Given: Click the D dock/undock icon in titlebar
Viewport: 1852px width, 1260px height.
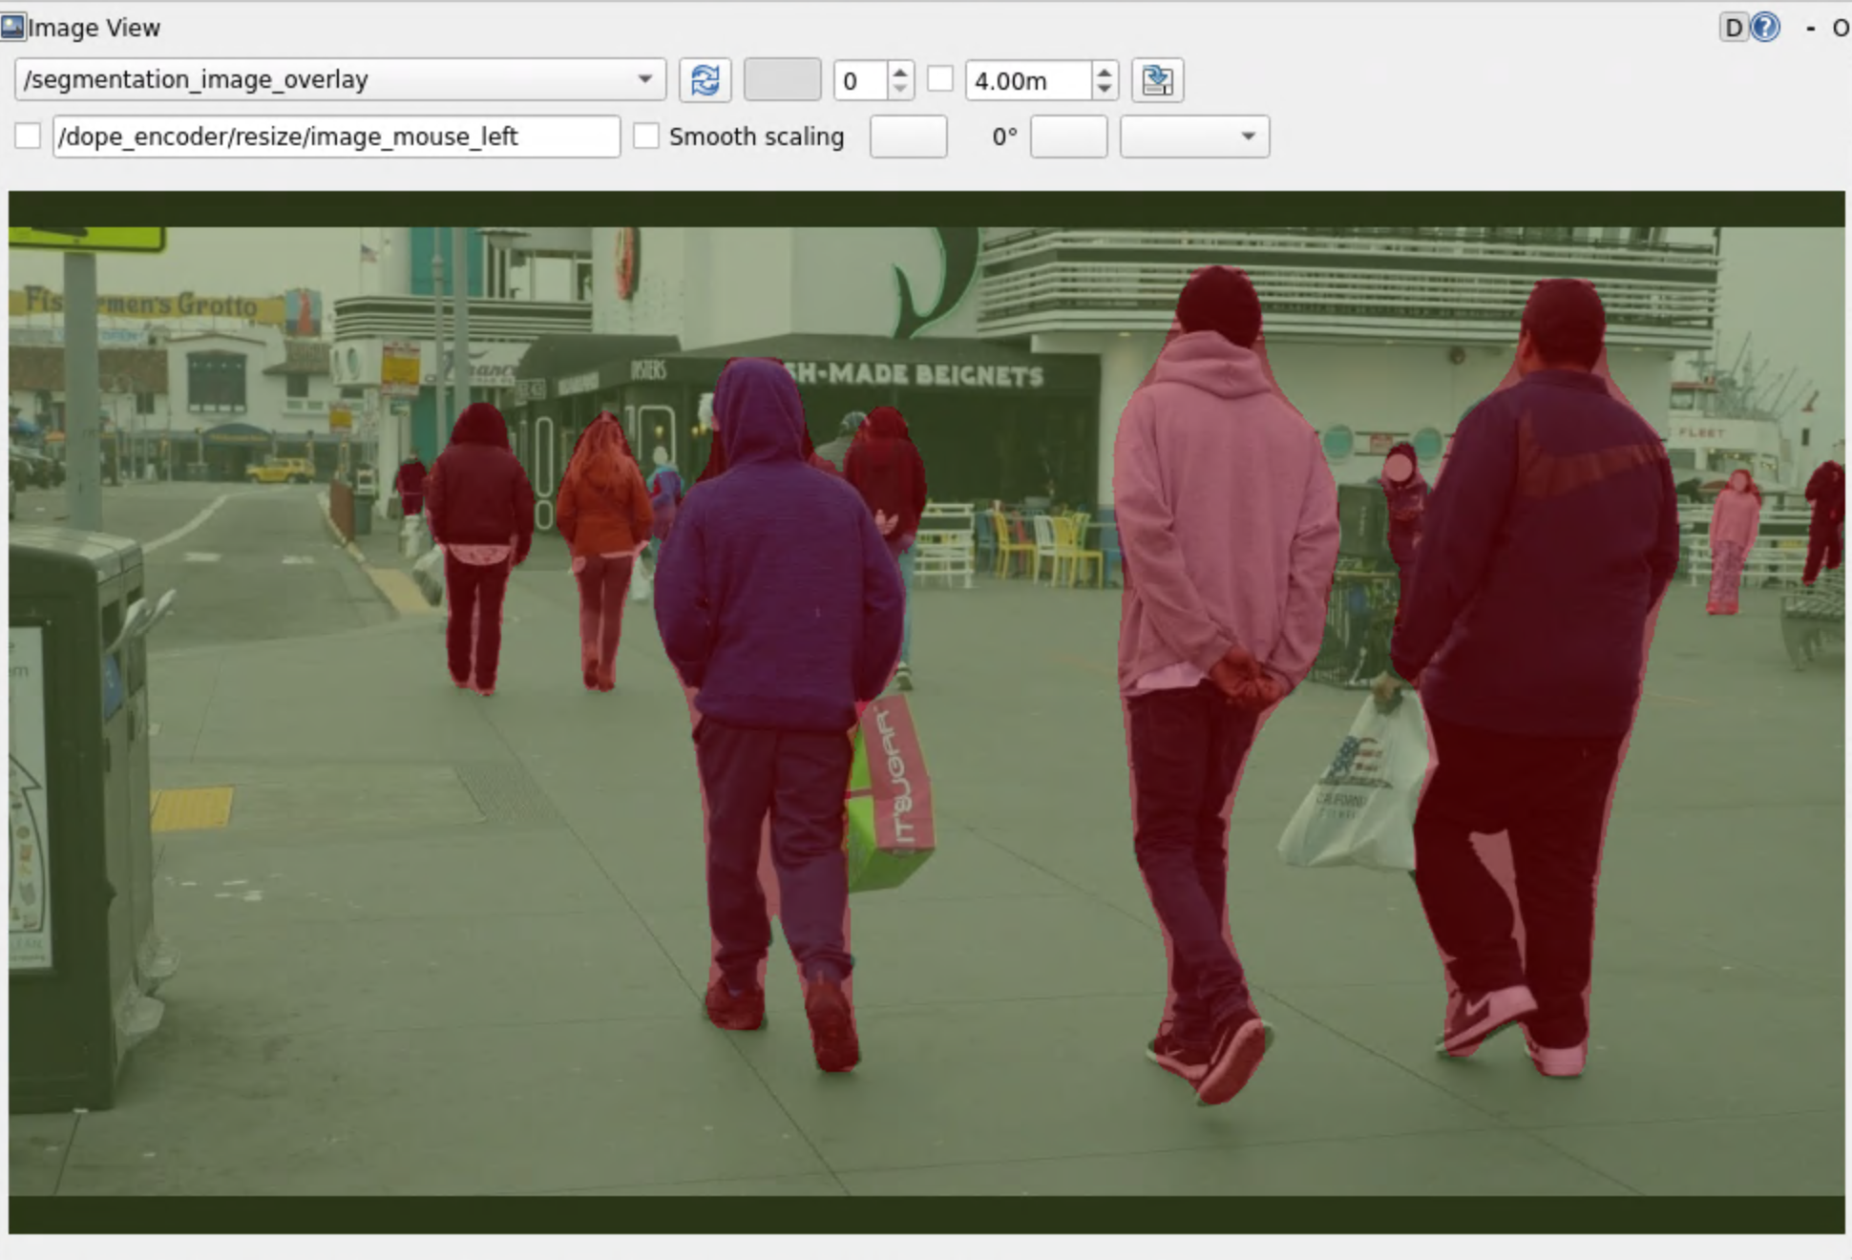Looking at the screenshot, I should [x=1733, y=28].
